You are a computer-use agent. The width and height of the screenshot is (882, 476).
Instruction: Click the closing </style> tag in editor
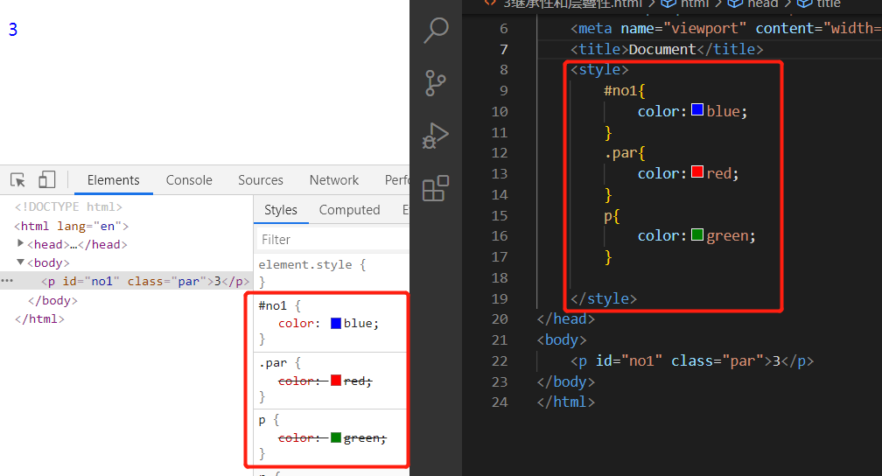604,298
